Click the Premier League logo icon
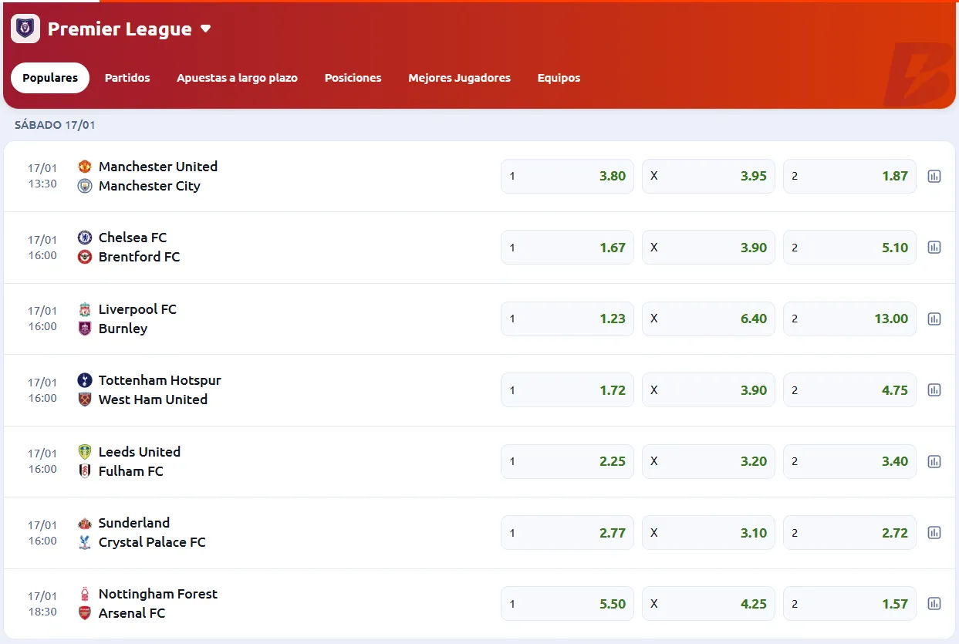Screen dimensions: 959x644 point(25,29)
